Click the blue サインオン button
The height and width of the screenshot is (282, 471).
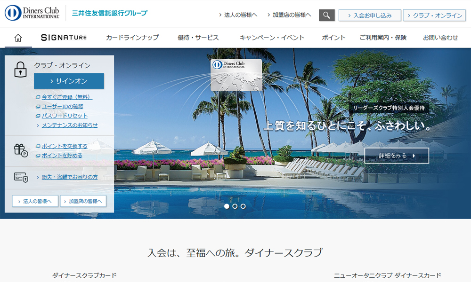(x=69, y=81)
